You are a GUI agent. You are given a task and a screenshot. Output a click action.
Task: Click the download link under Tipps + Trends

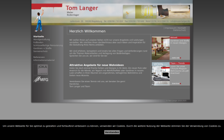[176, 83]
